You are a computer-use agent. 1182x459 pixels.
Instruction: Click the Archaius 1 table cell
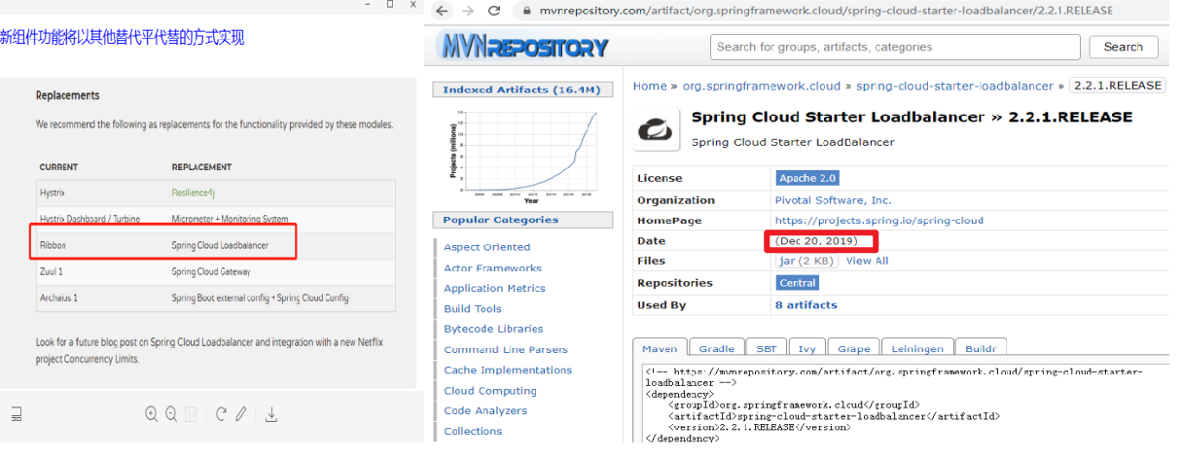[x=58, y=298]
